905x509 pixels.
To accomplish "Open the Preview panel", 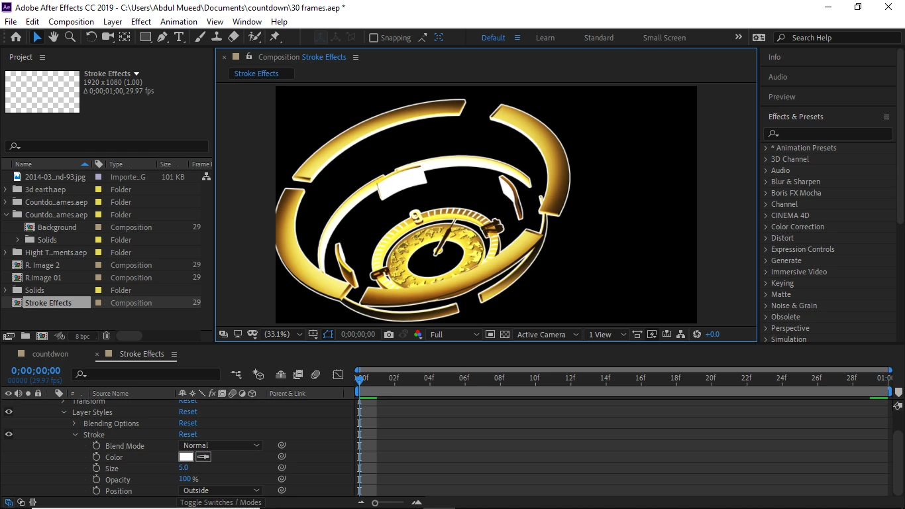I will point(782,97).
